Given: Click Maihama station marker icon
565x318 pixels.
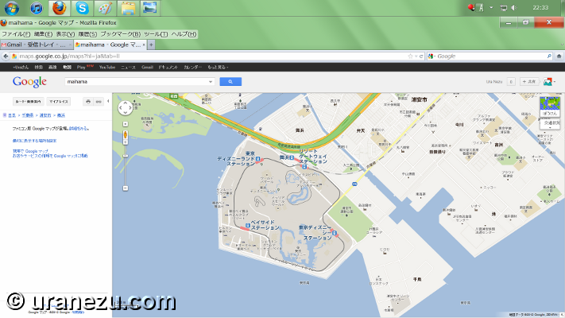Looking at the screenshot, I should point(292,157).
